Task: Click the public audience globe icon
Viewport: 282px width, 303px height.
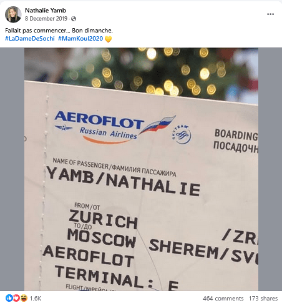Action: [x=74, y=19]
